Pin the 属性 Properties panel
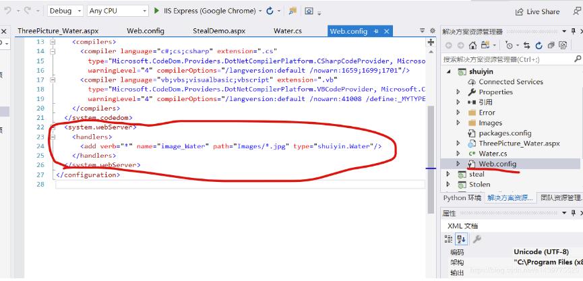The image size is (583, 281). [573, 213]
